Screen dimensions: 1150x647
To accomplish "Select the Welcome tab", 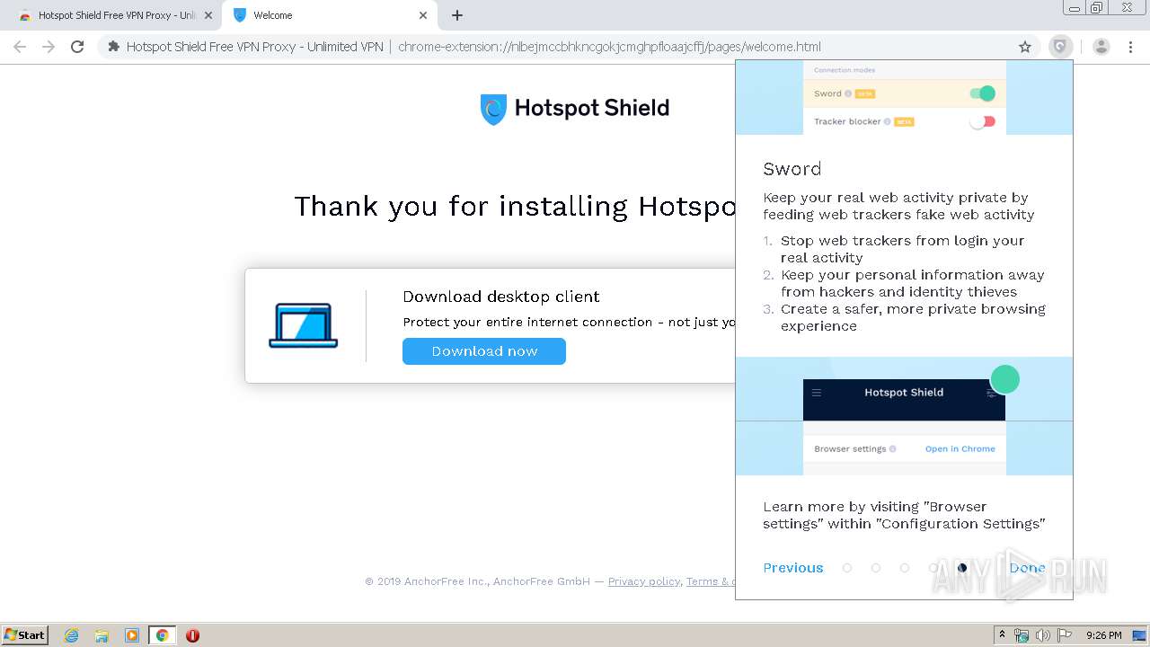I will [329, 15].
